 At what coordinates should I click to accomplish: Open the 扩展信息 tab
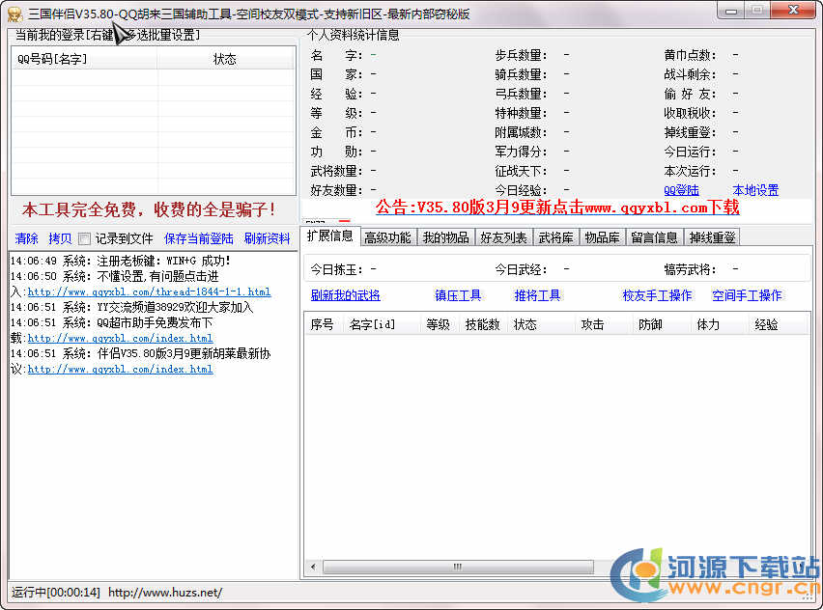click(x=330, y=236)
